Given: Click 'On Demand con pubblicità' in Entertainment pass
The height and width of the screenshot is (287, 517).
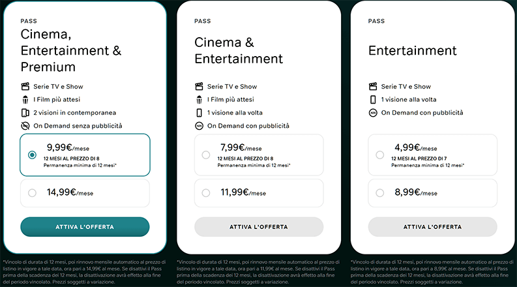Looking at the screenshot, I should click(422, 113).
